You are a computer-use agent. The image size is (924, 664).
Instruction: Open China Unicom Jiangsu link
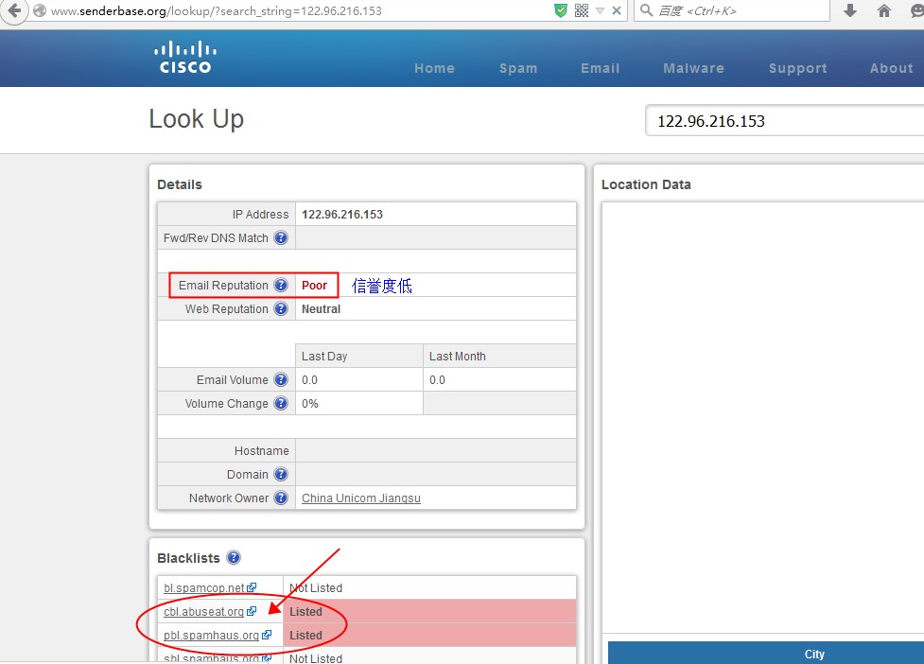(360, 498)
